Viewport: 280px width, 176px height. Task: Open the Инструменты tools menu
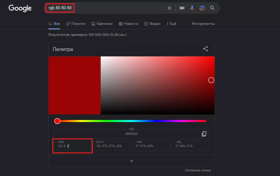point(203,24)
